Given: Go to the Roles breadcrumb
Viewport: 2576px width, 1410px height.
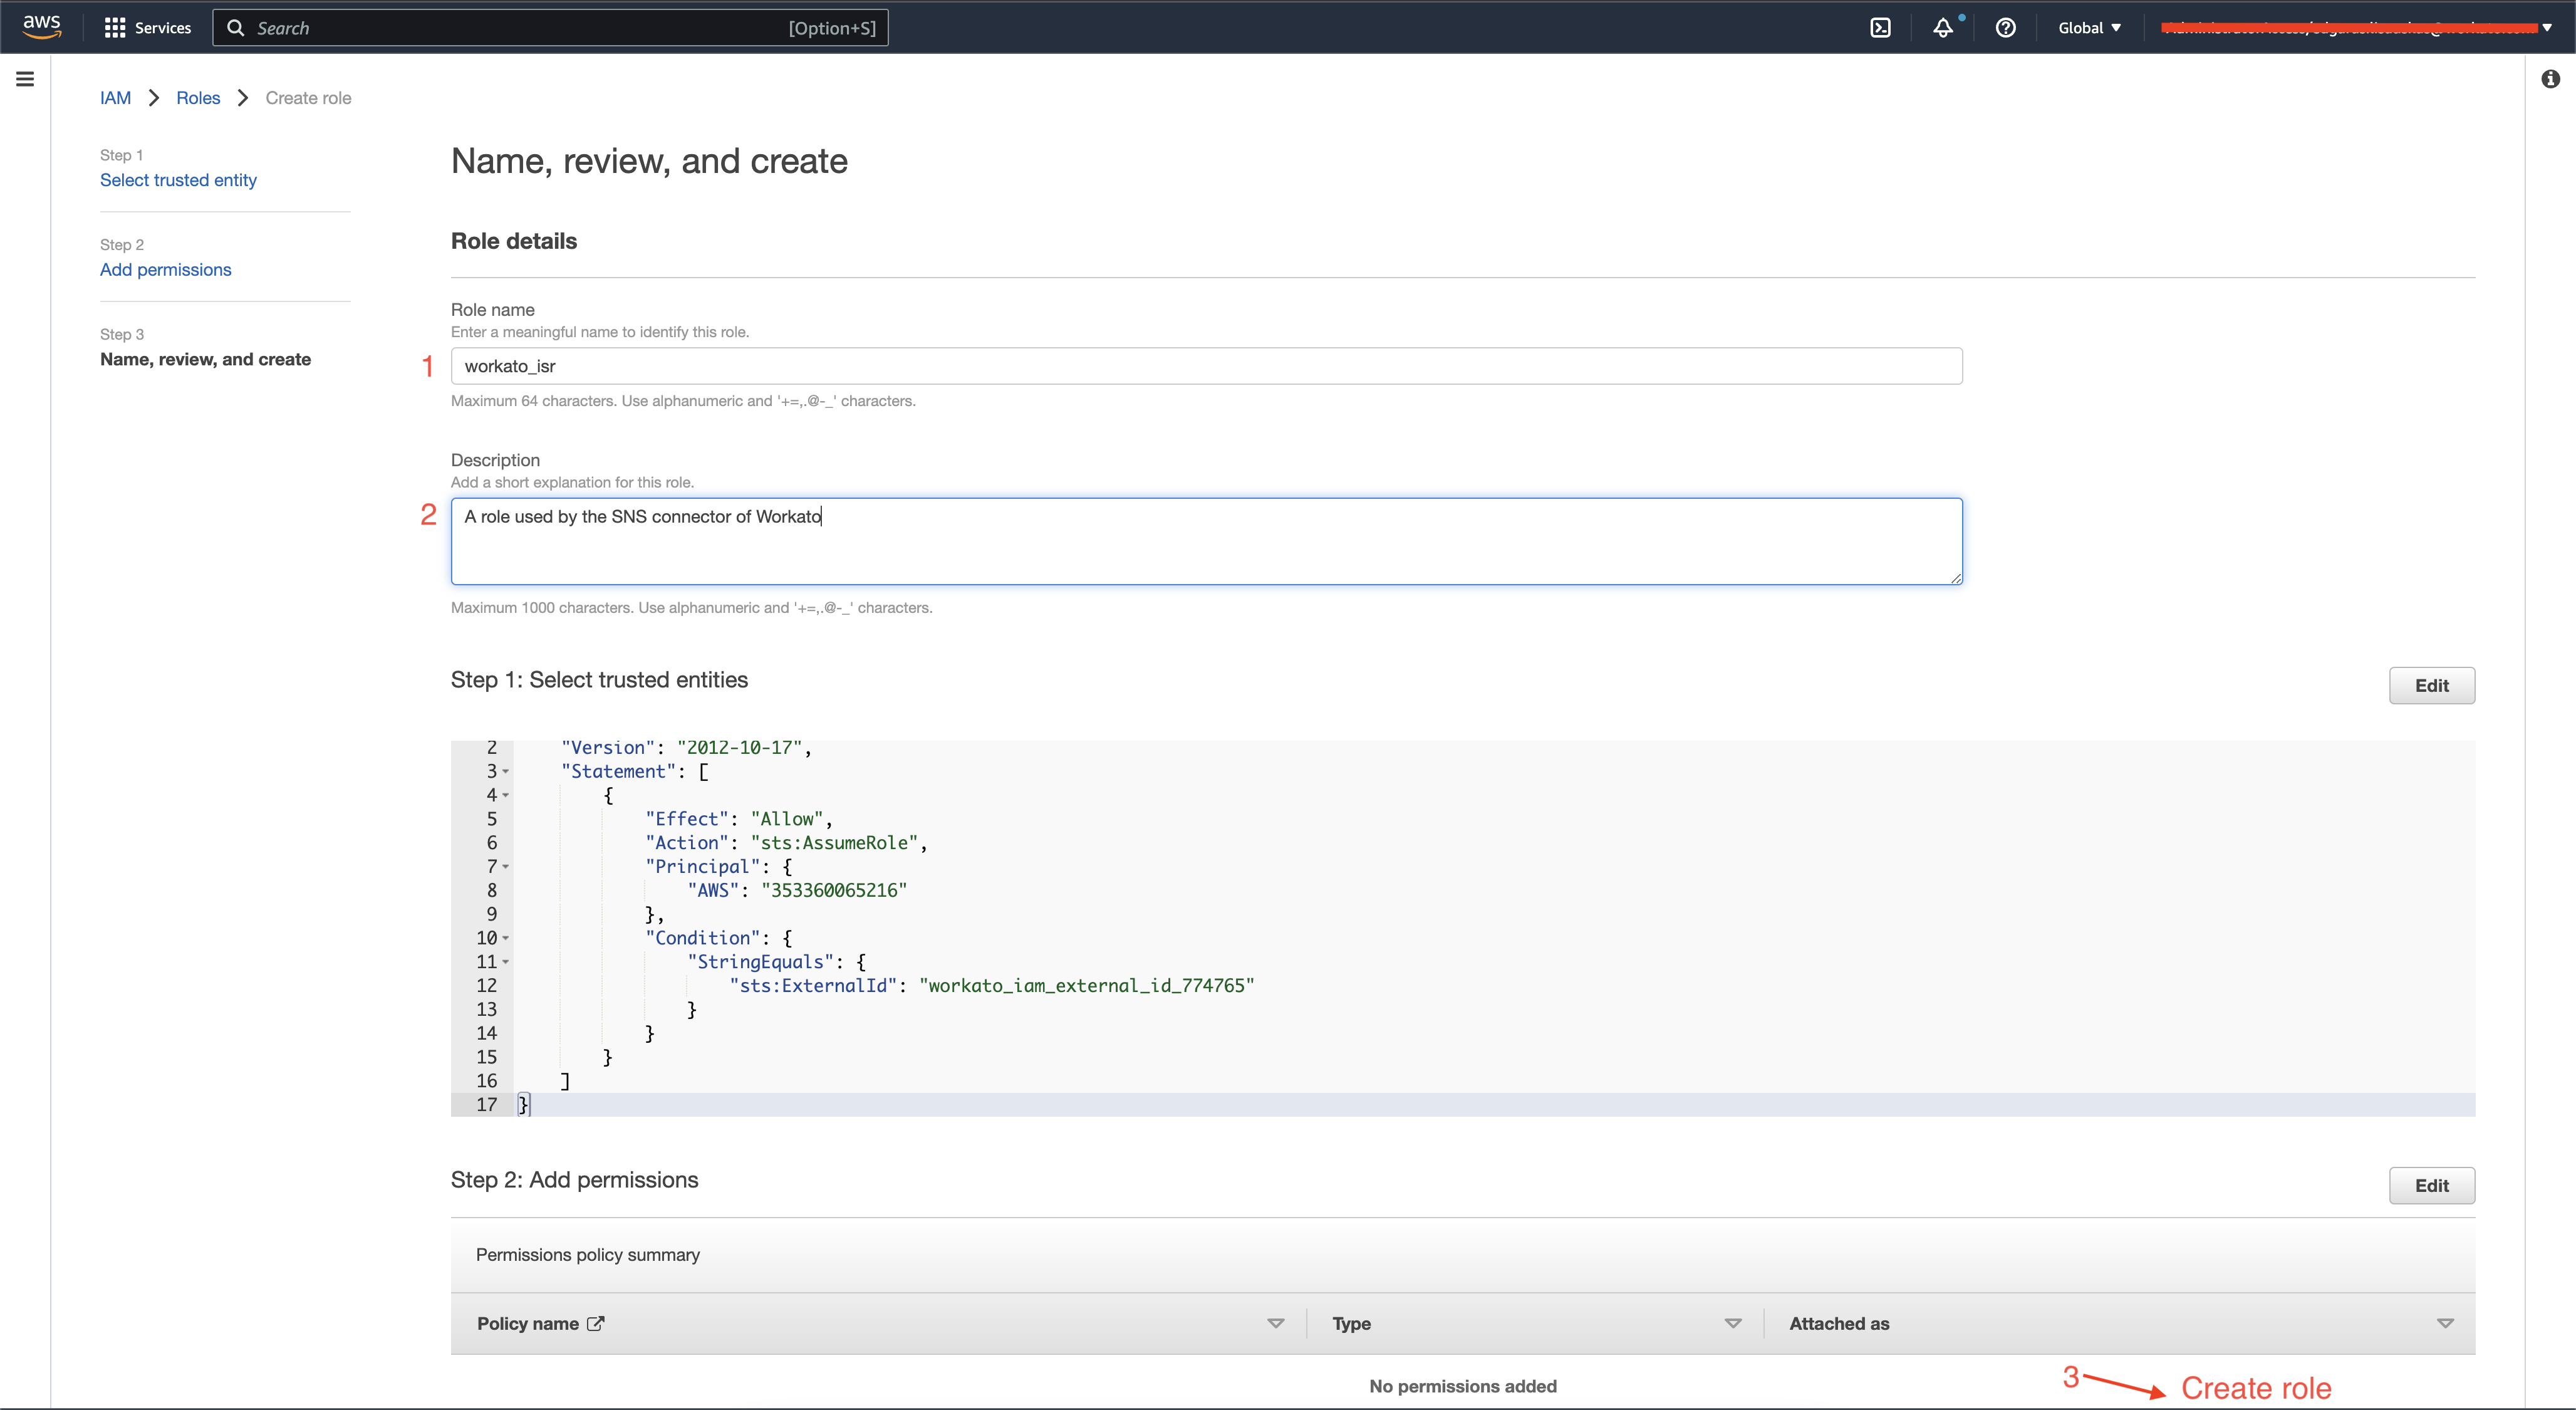Looking at the screenshot, I should (x=198, y=98).
